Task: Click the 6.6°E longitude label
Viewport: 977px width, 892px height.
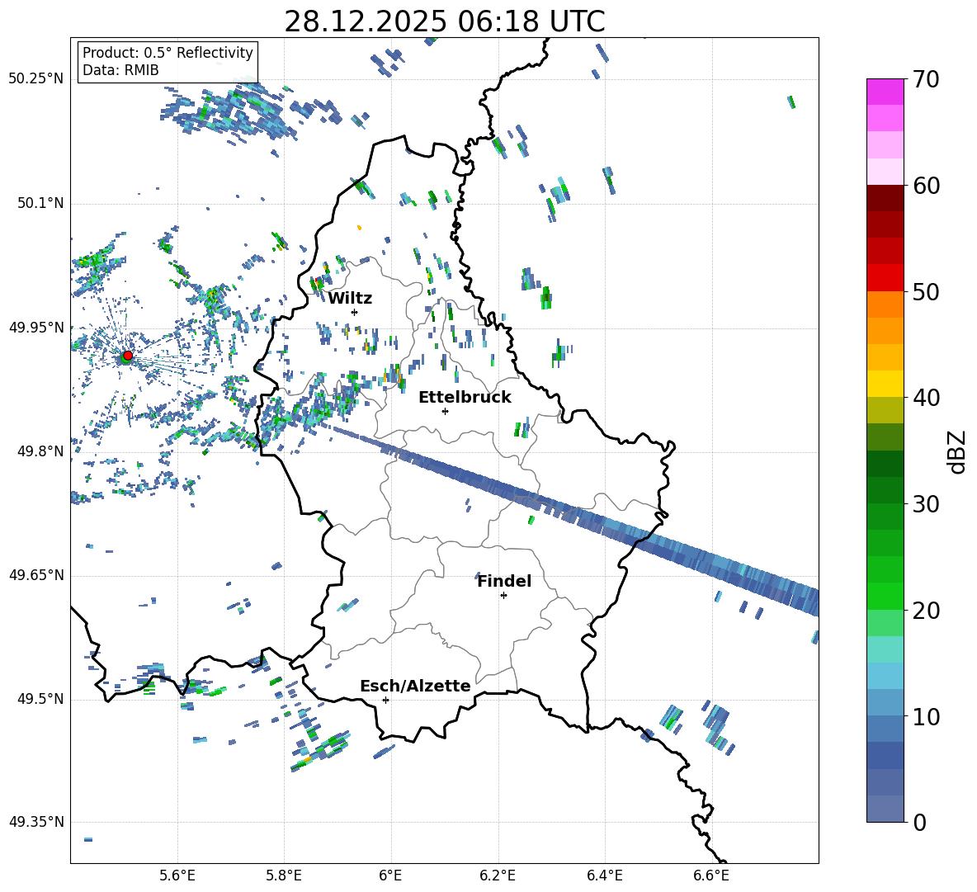Action: point(711,875)
